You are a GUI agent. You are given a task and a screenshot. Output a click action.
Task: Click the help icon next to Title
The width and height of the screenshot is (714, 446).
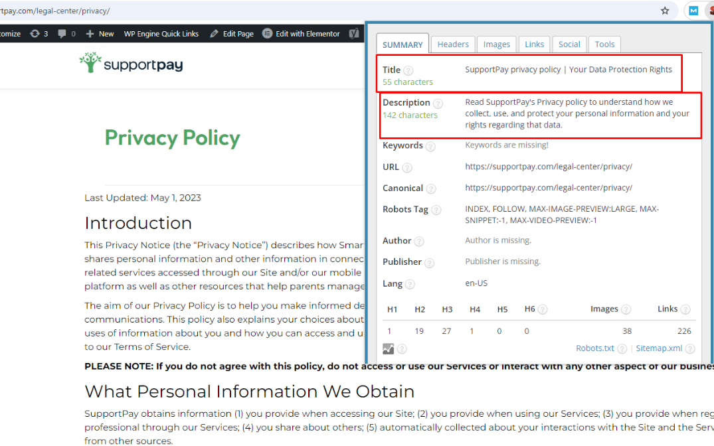pos(408,70)
